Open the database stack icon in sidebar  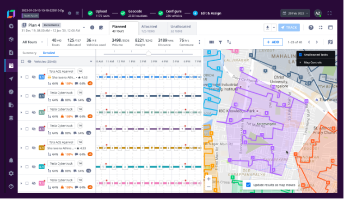(x=11, y=118)
